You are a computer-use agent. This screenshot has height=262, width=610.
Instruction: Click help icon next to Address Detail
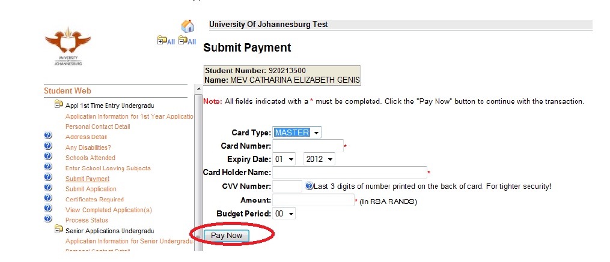pyautogui.click(x=49, y=137)
